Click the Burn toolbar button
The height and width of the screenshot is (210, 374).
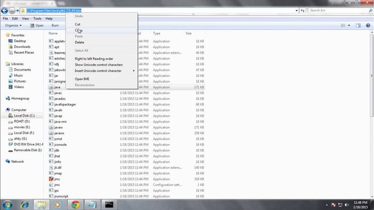coord(55,26)
